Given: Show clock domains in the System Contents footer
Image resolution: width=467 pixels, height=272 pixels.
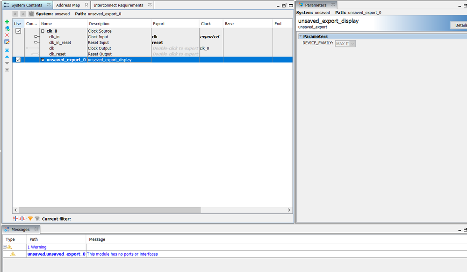Looking at the screenshot, I should 15,218.
